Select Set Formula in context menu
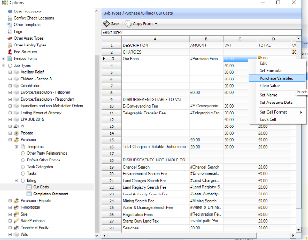The width and height of the screenshot is (308, 240). [270, 70]
